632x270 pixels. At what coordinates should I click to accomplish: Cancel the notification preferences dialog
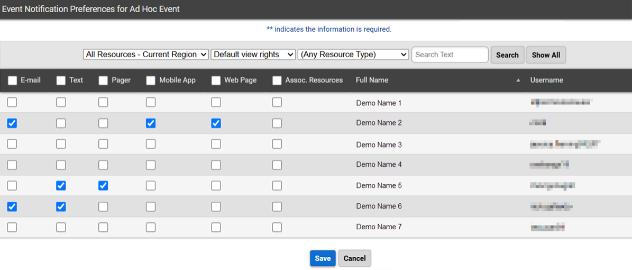tap(355, 258)
